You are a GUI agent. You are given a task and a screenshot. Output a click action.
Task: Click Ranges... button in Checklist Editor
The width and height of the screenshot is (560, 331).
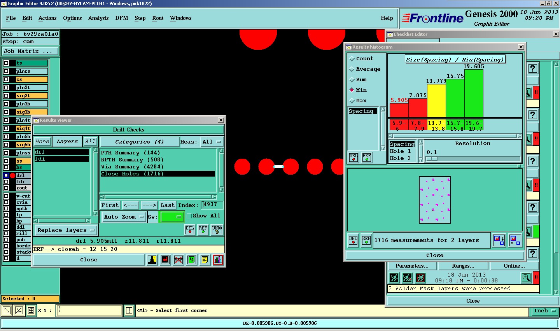pyautogui.click(x=463, y=266)
